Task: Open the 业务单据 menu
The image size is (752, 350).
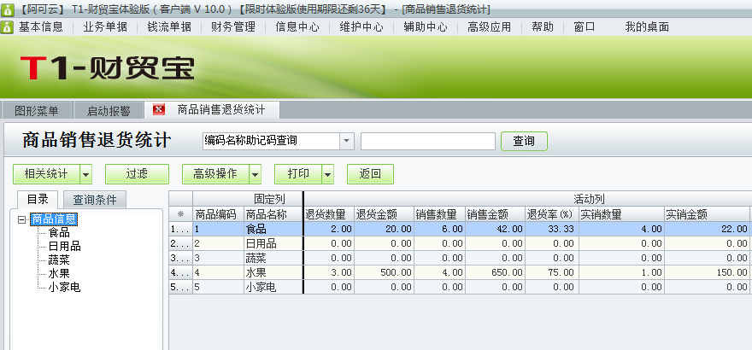Action: pyautogui.click(x=105, y=27)
